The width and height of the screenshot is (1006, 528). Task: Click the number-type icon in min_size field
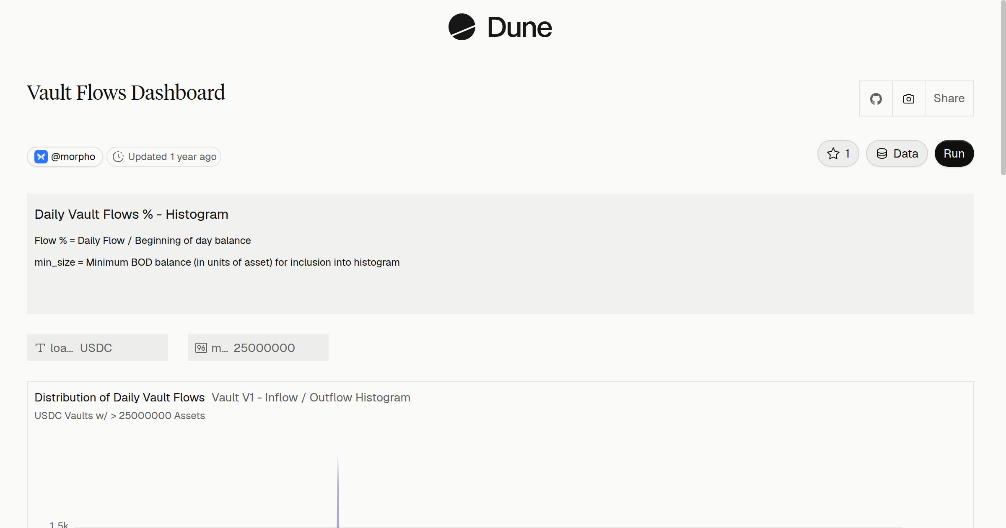click(x=201, y=348)
